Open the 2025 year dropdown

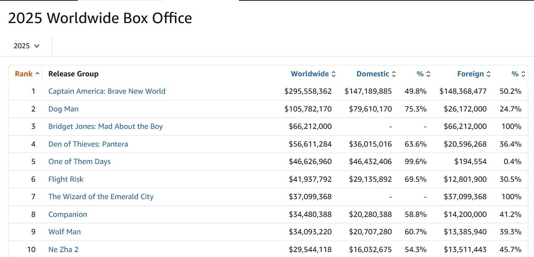pyautogui.click(x=26, y=46)
